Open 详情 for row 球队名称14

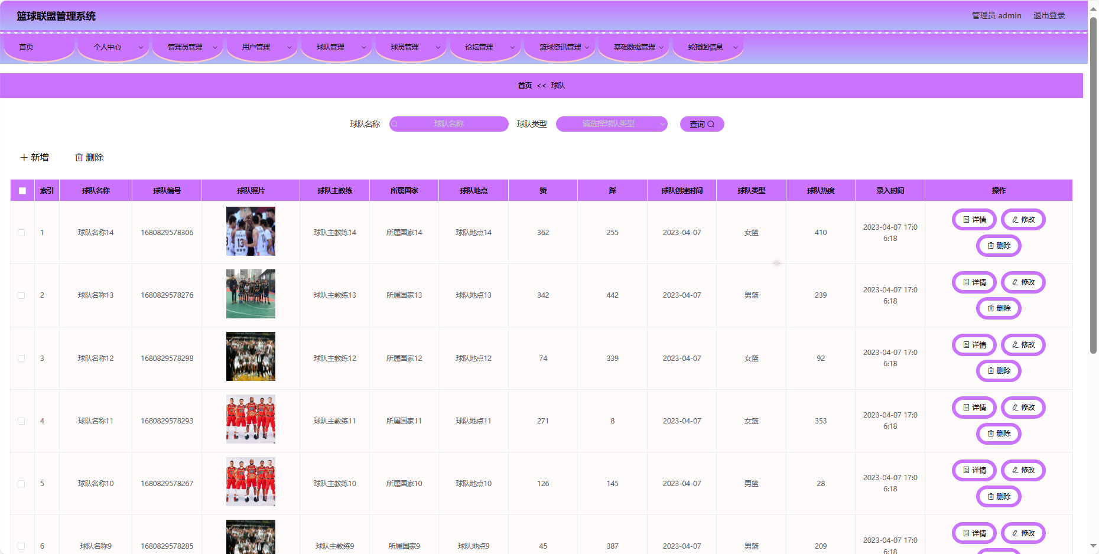coord(974,220)
